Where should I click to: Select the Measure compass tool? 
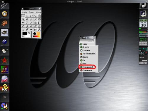coord(39,30)
